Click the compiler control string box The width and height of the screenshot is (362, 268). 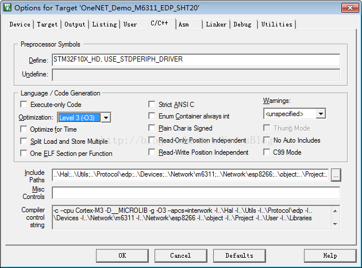tap(196, 217)
